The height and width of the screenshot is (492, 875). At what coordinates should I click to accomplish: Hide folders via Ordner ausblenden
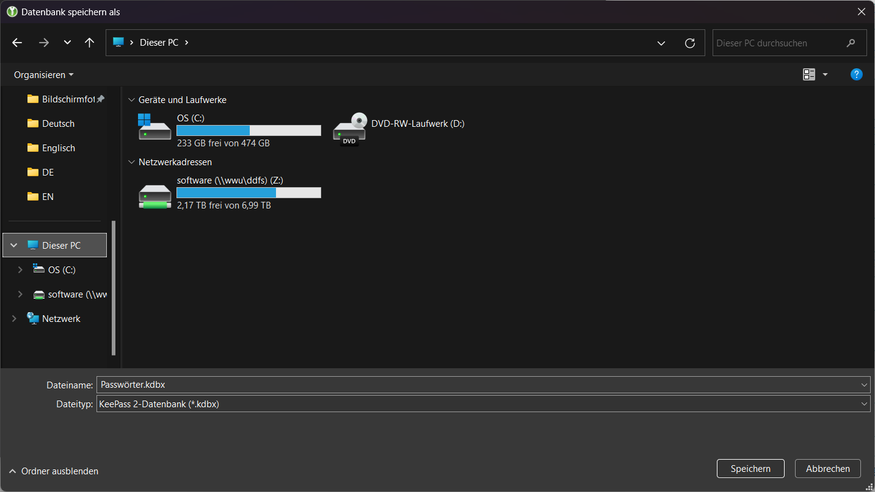(54, 471)
